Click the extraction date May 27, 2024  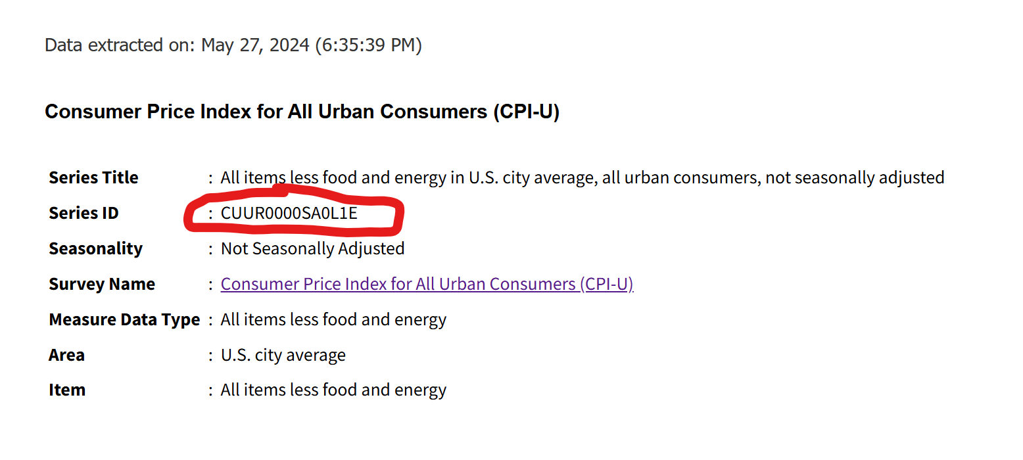pyautogui.click(x=256, y=45)
